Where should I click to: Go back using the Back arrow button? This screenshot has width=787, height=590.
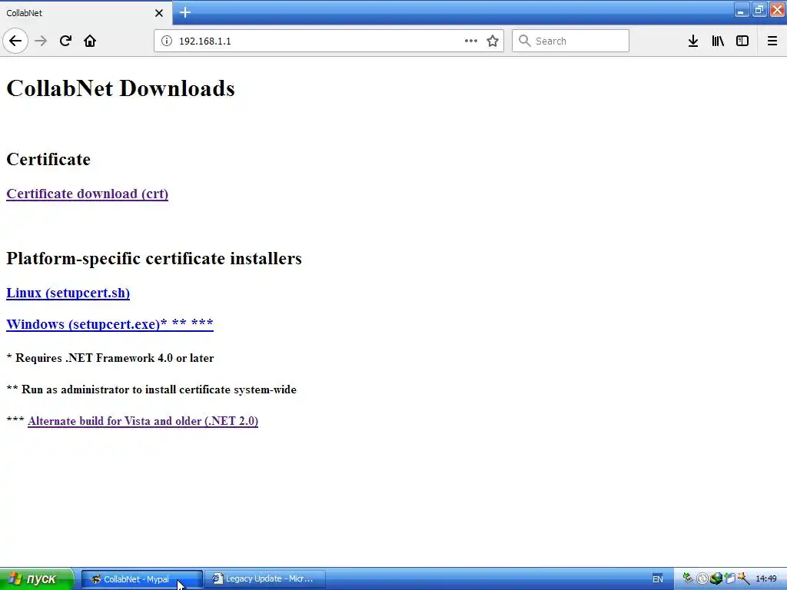[15, 41]
